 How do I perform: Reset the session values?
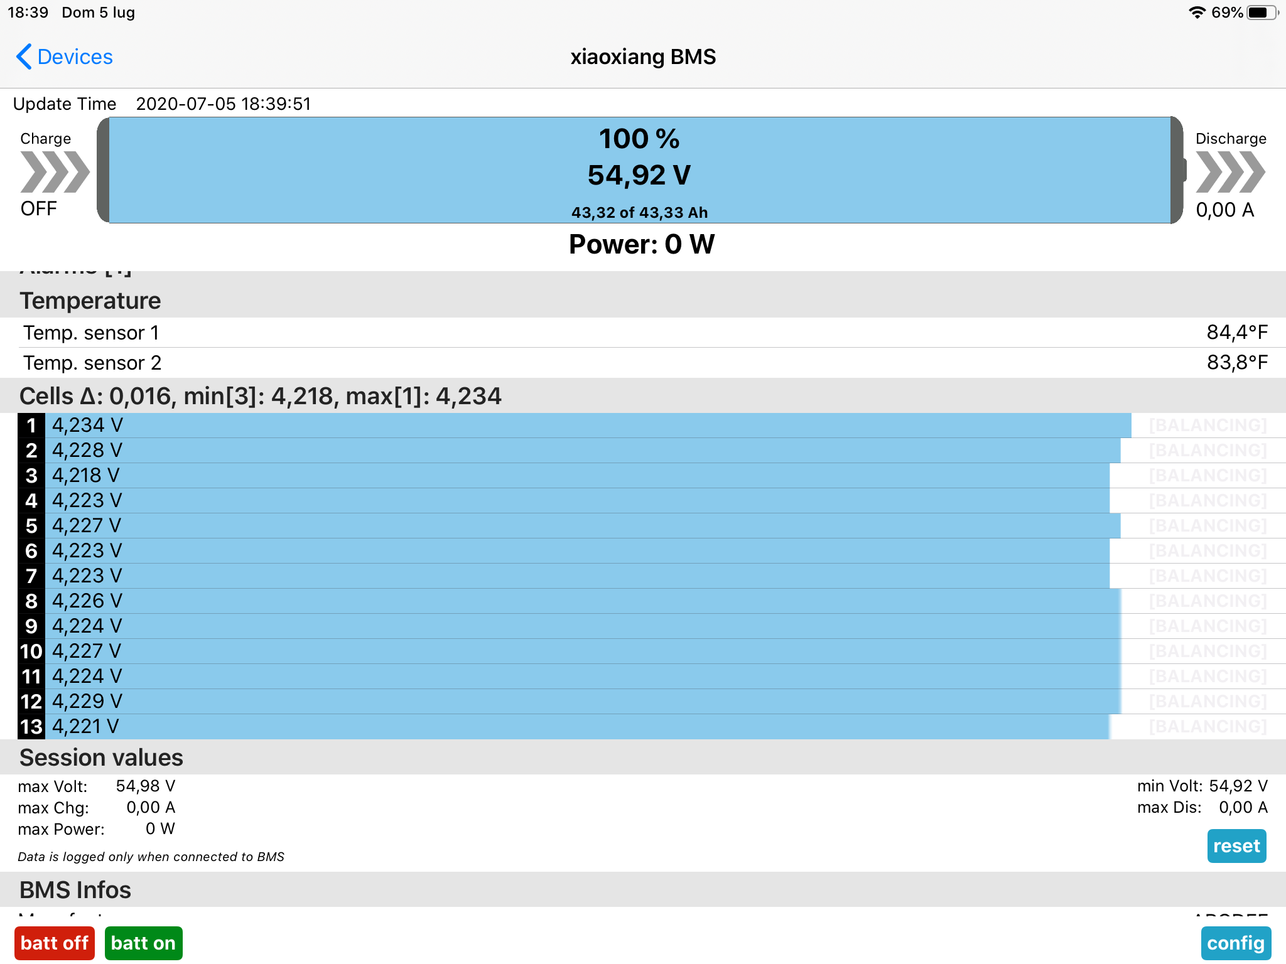click(1236, 846)
